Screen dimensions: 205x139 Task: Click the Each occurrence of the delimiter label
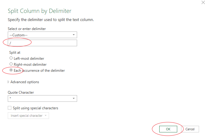coord(39,70)
